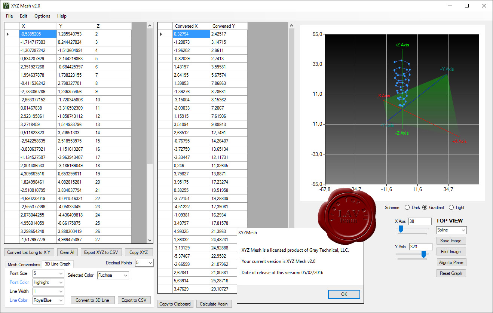Open the Selected Color Fuchsia dropdown
This screenshot has width=493, height=313.
[x=113, y=275]
